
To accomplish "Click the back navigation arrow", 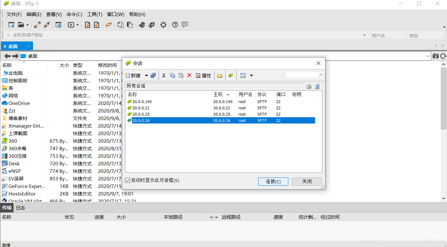I will click(x=7, y=56).
